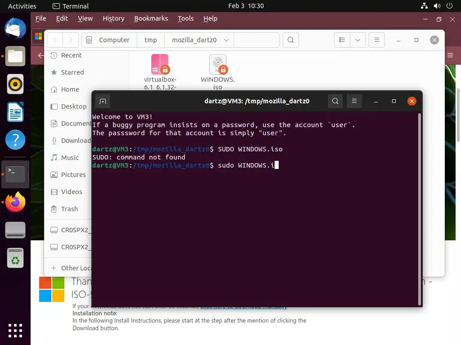Open Documents in the sidebar

[x=71, y=124]
